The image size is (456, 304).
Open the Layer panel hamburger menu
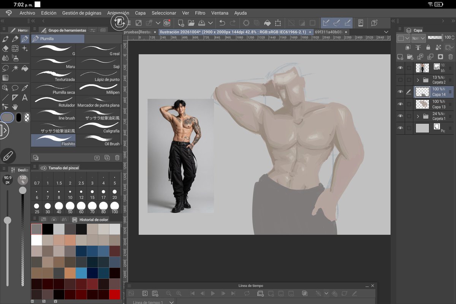coord(399,30)
